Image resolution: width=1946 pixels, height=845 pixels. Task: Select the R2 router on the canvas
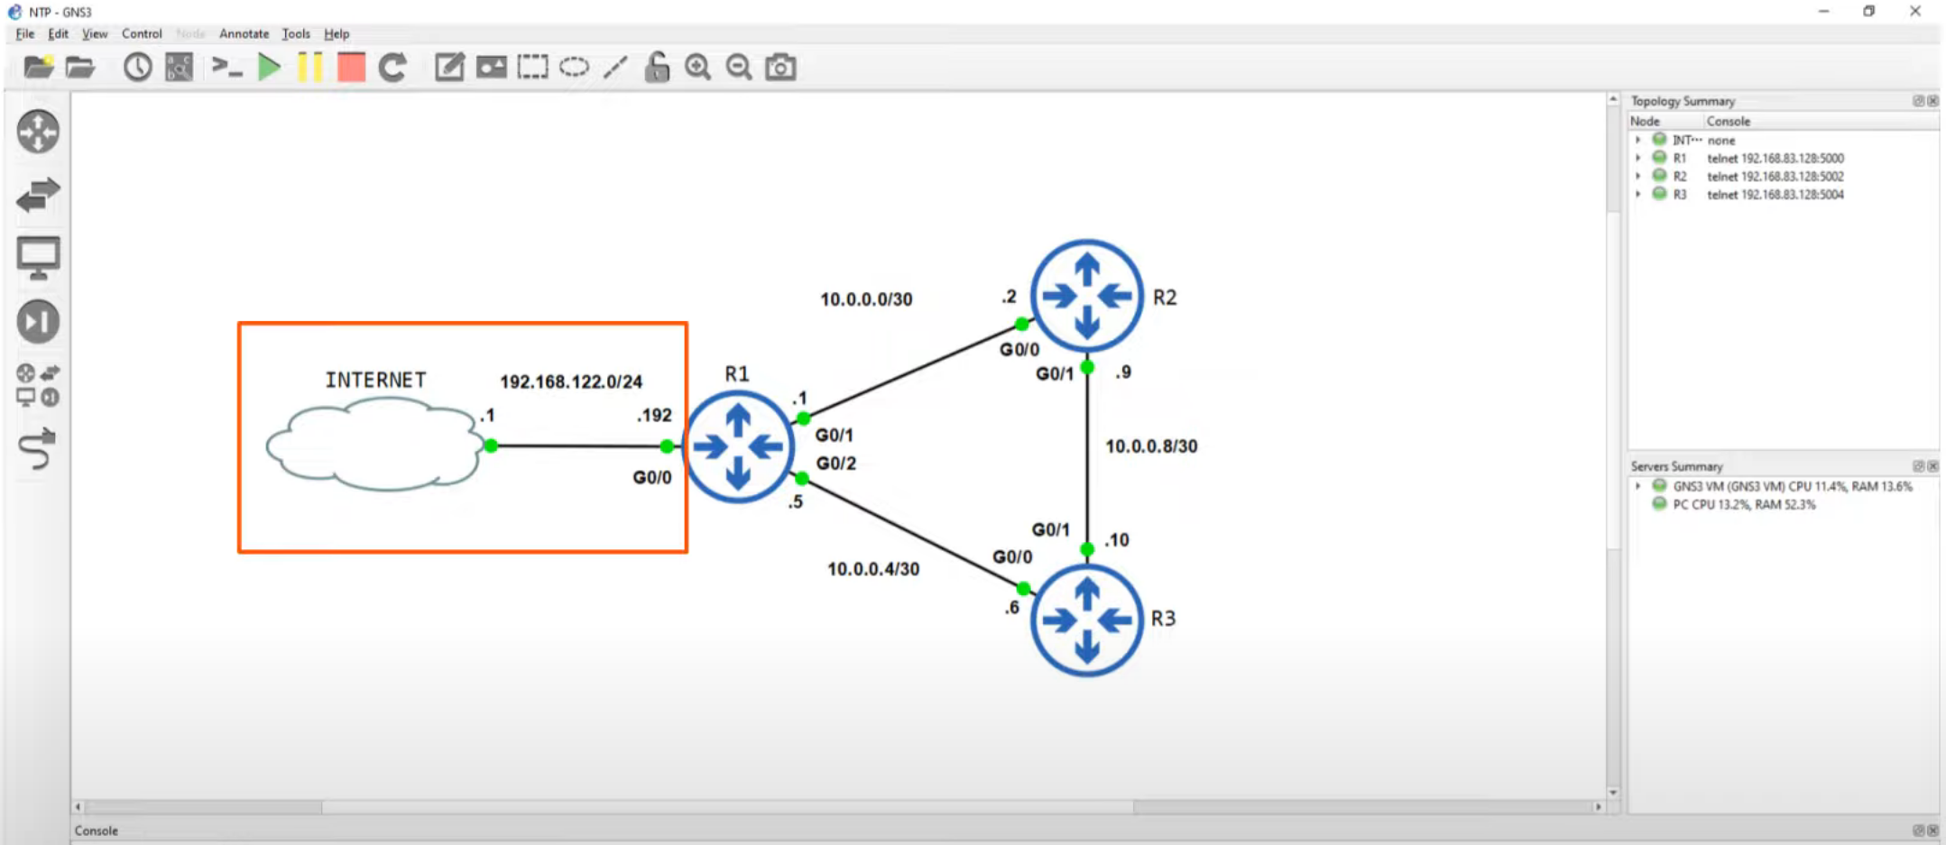[x=1087, y=296]
